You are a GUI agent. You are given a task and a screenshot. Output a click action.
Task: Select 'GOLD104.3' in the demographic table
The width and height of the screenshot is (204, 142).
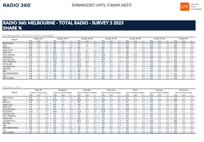pyautogui.click(x=8, y=57)
